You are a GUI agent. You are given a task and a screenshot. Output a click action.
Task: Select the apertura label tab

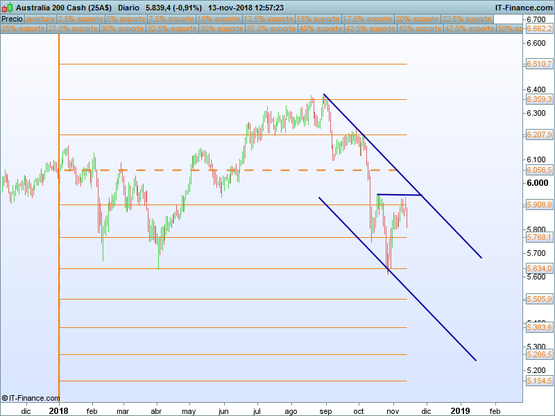[40, 19]
